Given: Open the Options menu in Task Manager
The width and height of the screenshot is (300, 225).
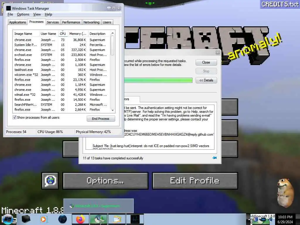Looking at the screenshot, I should click(23, 14).
